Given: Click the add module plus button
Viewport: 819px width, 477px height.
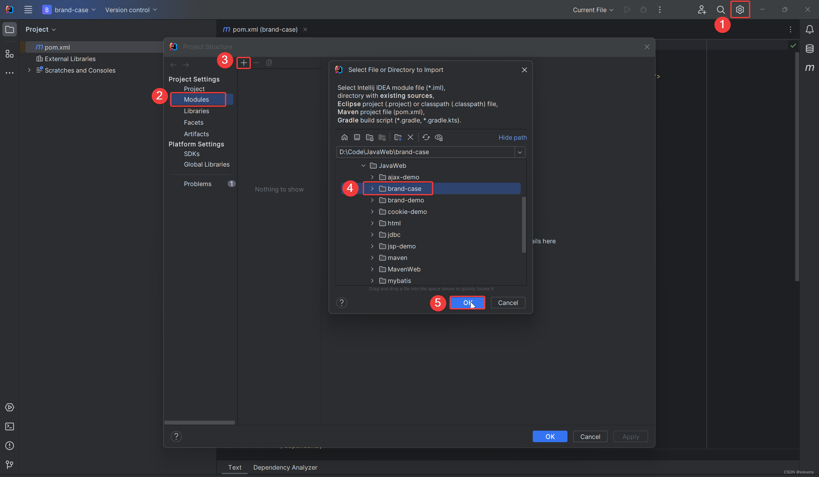Looking at the screenshot, I should [244, 63].
